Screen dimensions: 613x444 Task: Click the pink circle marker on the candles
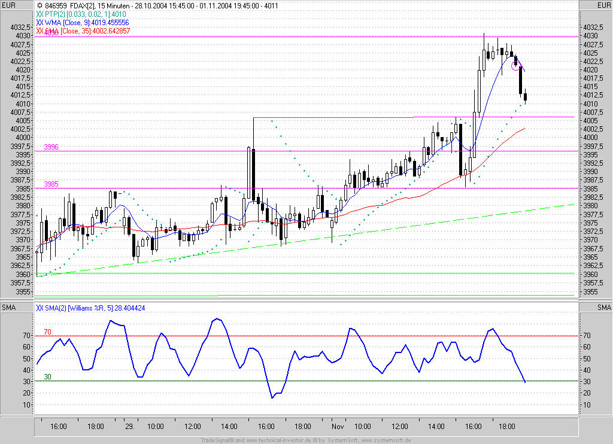(x=516, y=66)
